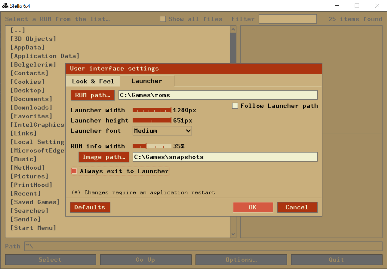
Task: Open the ROM path browser button
Action: [93, 95]
